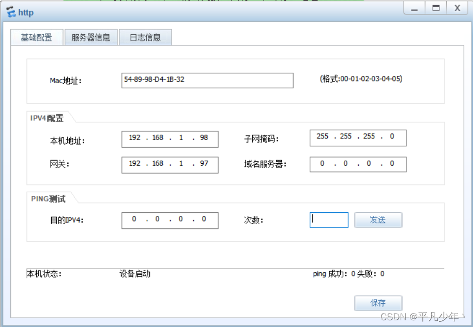
Task: Click the IPV4配置 group label
Action: click(47, 118)
